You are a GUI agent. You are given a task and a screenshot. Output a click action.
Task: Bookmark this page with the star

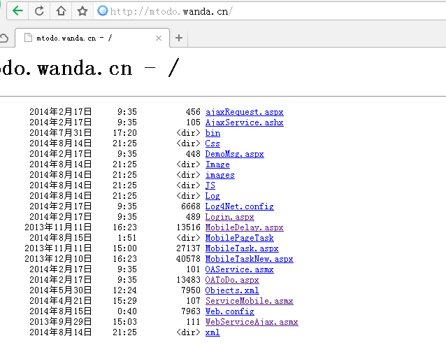[x=82, y=11]
